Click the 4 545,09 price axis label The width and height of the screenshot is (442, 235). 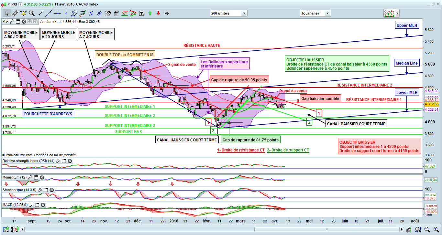[x=431, y=91]
